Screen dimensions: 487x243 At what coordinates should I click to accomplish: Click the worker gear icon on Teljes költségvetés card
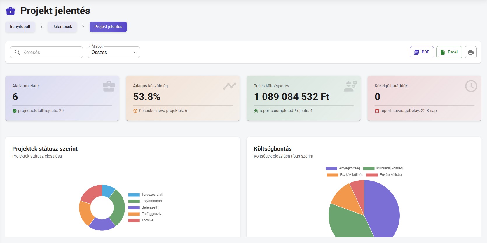tap(350, 86)
